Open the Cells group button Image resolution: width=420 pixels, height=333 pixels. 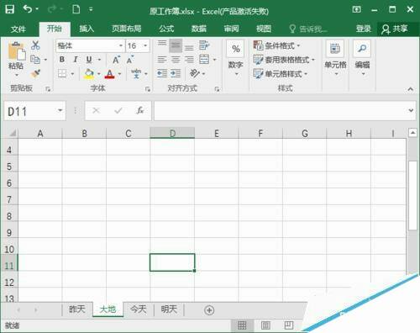[x=335, y=58]
